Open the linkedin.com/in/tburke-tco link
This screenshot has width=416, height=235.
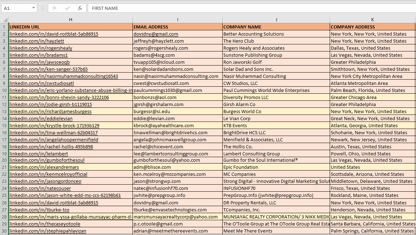point(39,210)
